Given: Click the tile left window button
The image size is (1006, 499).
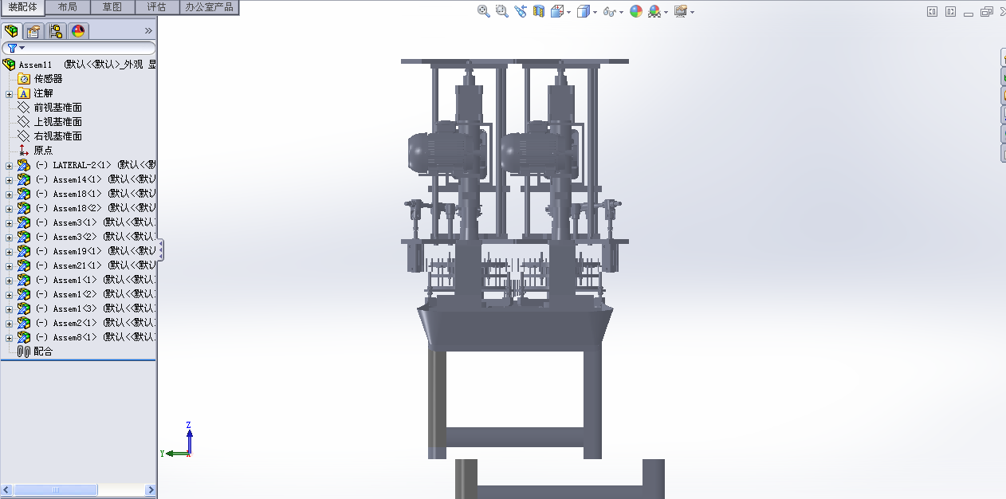Looking at the screenshot, I should [x=932, y=11].
